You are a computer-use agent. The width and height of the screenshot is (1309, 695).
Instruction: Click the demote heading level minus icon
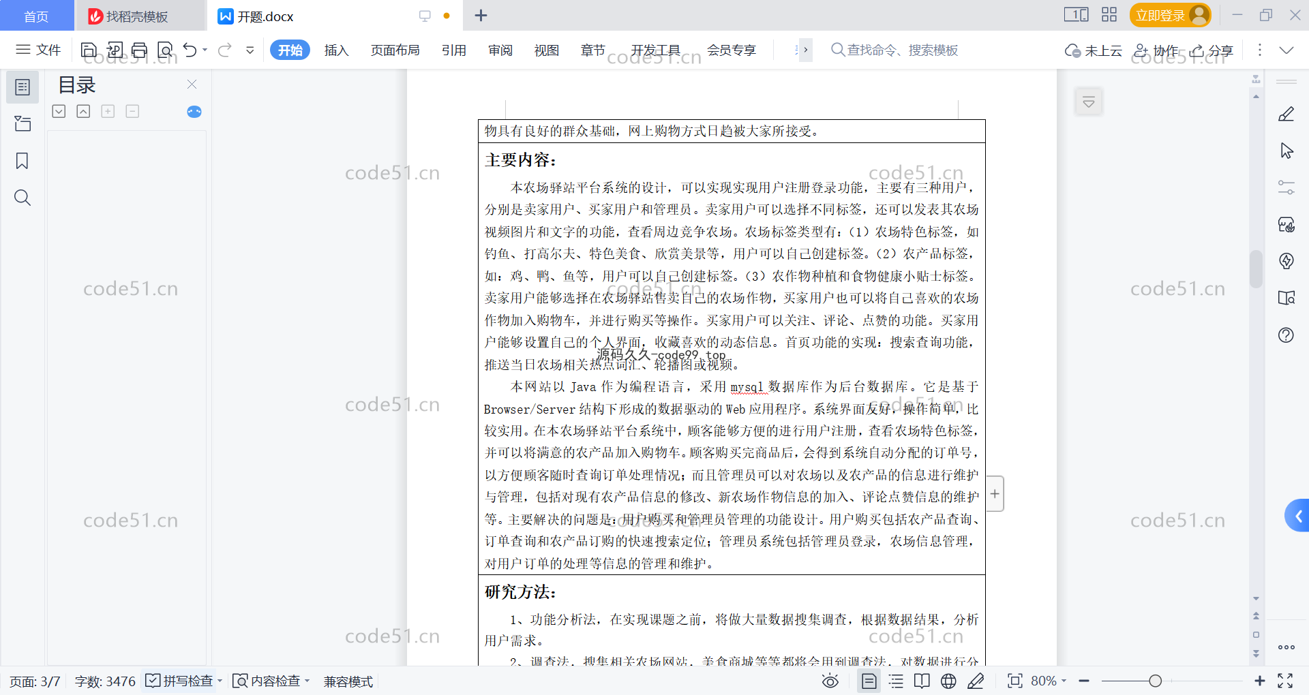(132, 111)
